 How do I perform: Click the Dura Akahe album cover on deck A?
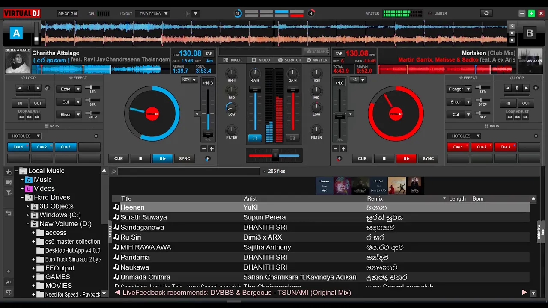[18, 61]
